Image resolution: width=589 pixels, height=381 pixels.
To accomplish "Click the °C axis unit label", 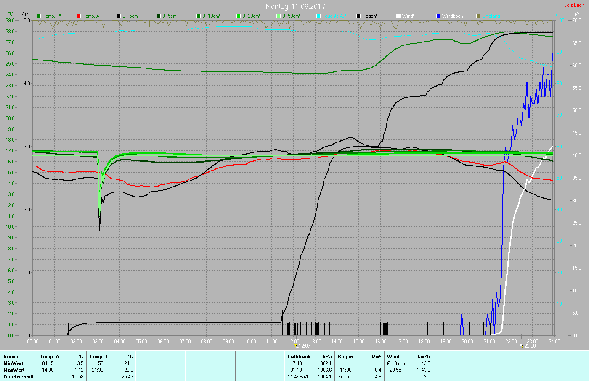I will 11,14.
